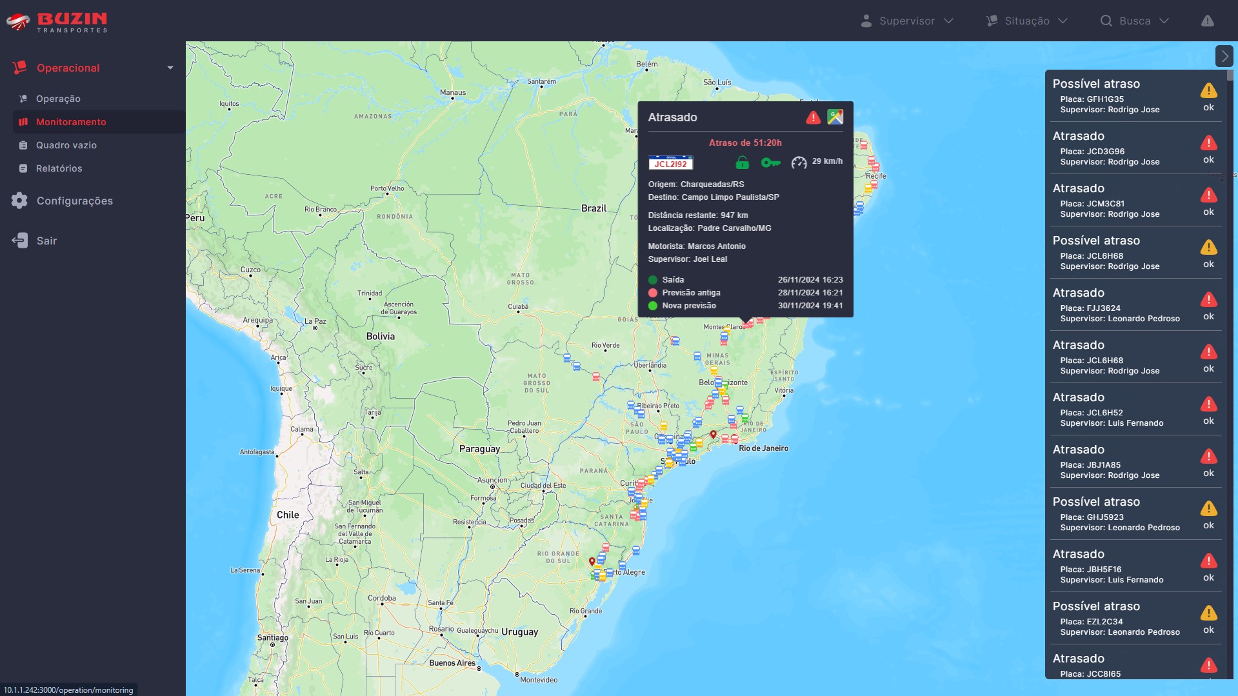The image size is (1238, 696).
Task: Click the Sair logout icon
Action: coord(19,241)
